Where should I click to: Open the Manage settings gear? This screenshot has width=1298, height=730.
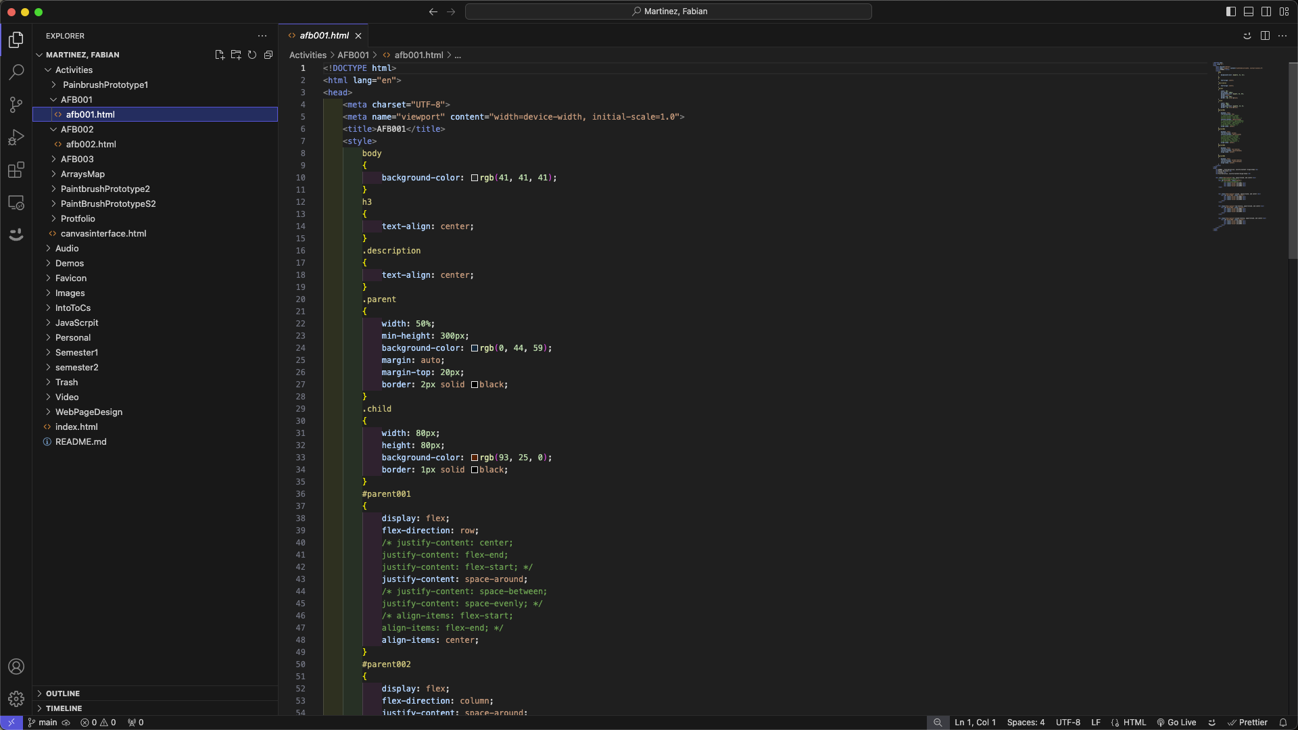[x=16, y=698]
